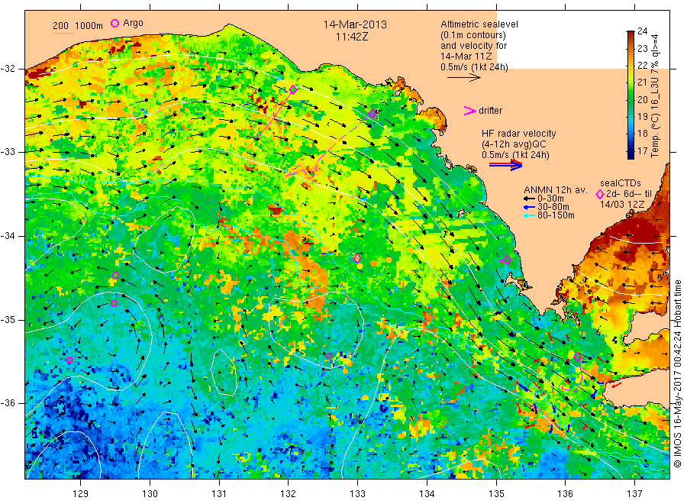The image size is (687, 504).
Task: Click the Argo legend circle icon
Action: pos(114,23)
